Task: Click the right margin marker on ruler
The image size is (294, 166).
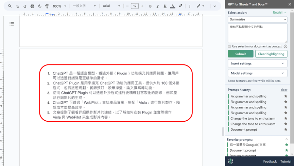Action: pos(180,14)
